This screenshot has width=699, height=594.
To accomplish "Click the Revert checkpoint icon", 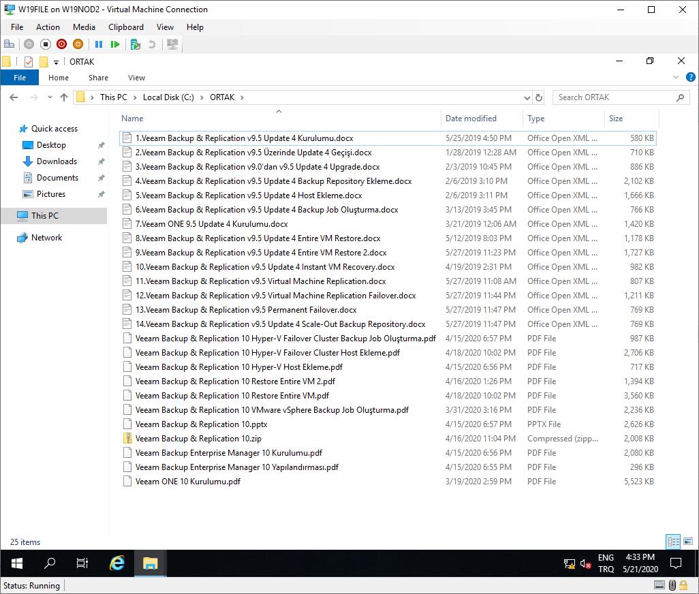I will (x=152, y=44).
